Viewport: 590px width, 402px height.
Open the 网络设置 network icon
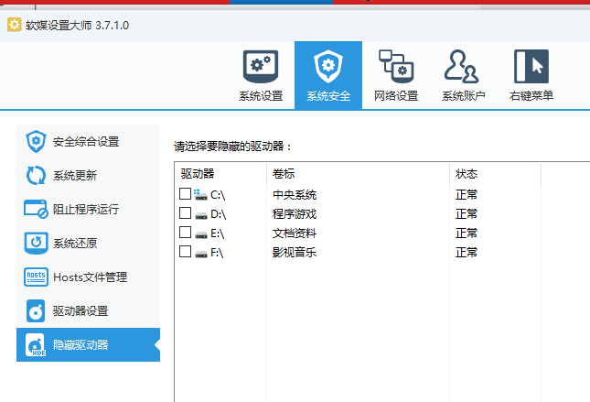[396, 67]
